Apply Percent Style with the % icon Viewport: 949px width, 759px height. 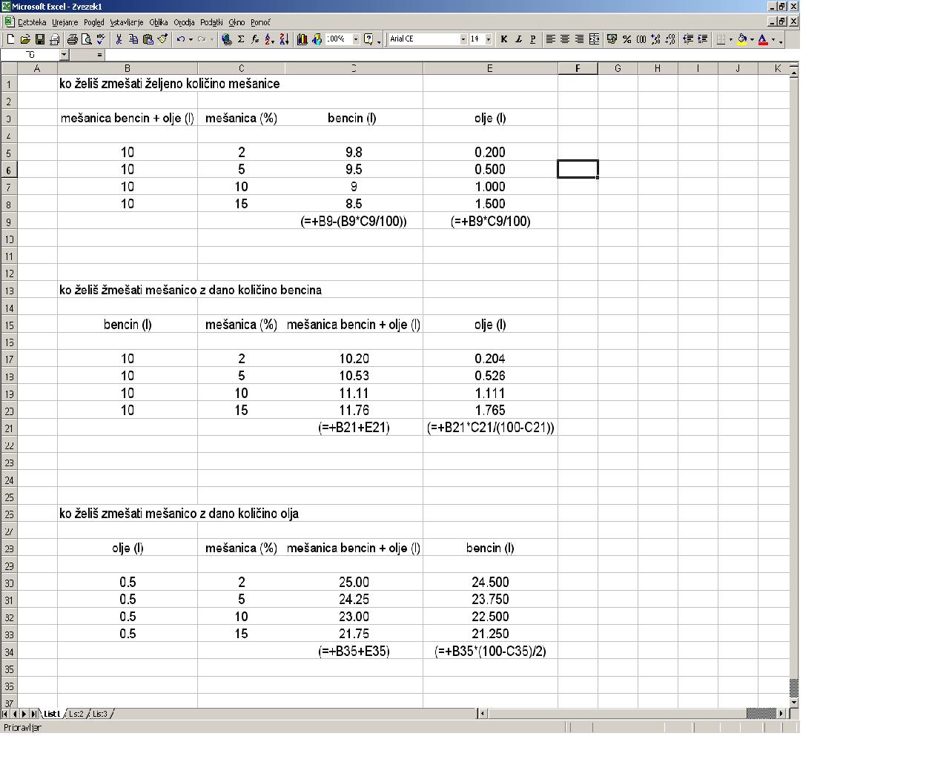tap(626, 39)
